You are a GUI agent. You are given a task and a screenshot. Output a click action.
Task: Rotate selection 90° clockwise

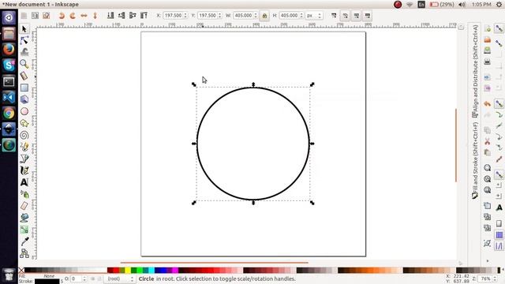pos(73,16)
